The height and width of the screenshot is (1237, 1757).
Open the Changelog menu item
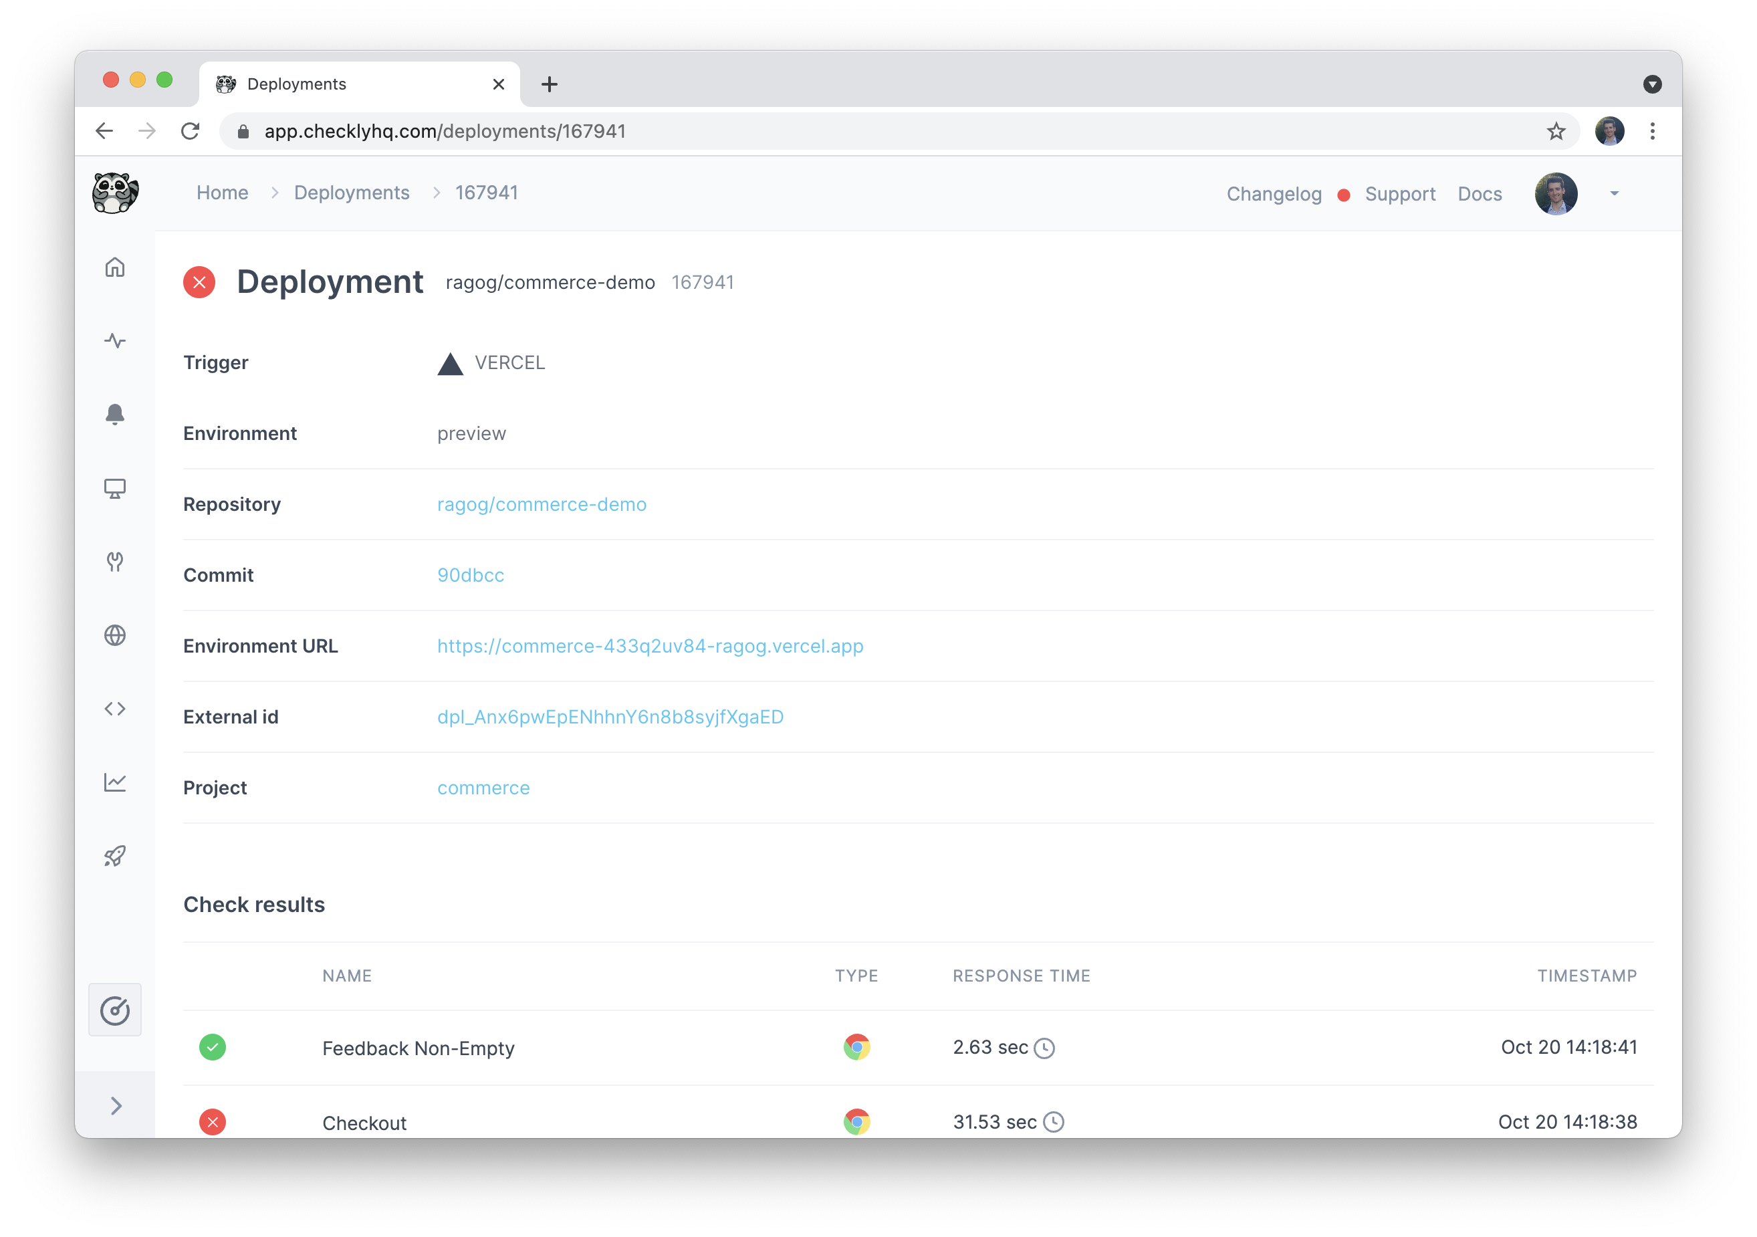(1274, 195)
